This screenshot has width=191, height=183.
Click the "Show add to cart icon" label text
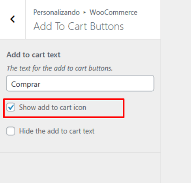tap(53, 107)
